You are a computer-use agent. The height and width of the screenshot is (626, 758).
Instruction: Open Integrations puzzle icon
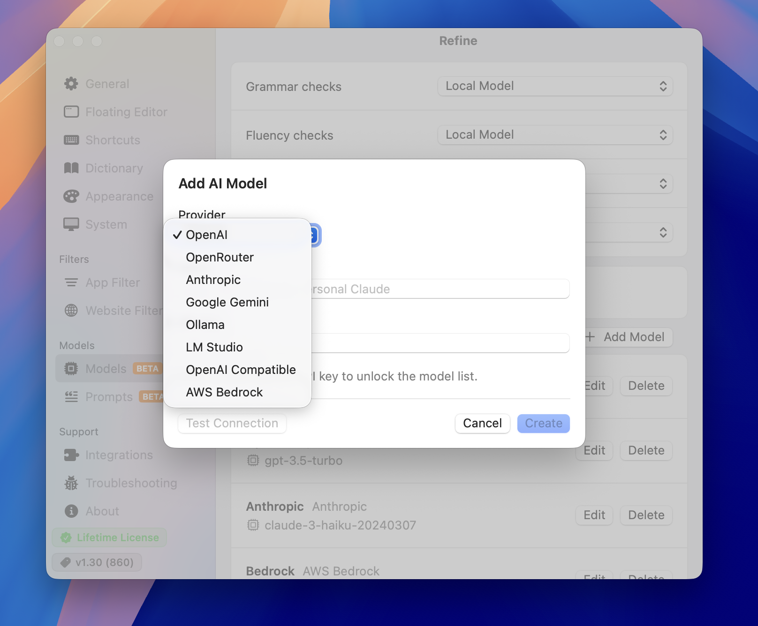(x=71, y=455)
